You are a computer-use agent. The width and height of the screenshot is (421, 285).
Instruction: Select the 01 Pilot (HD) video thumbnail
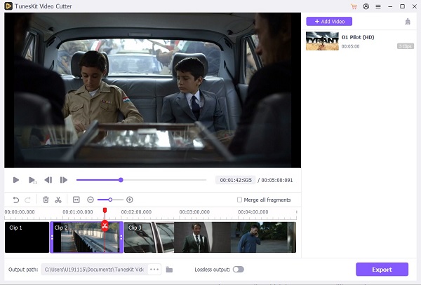coord(322,41)
